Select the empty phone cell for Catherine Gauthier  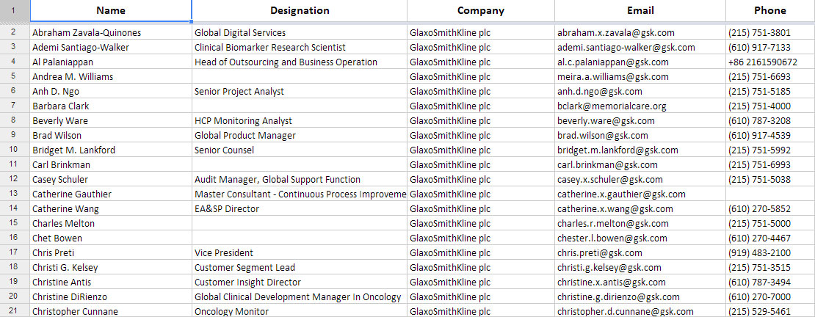(x=769, y=194)
